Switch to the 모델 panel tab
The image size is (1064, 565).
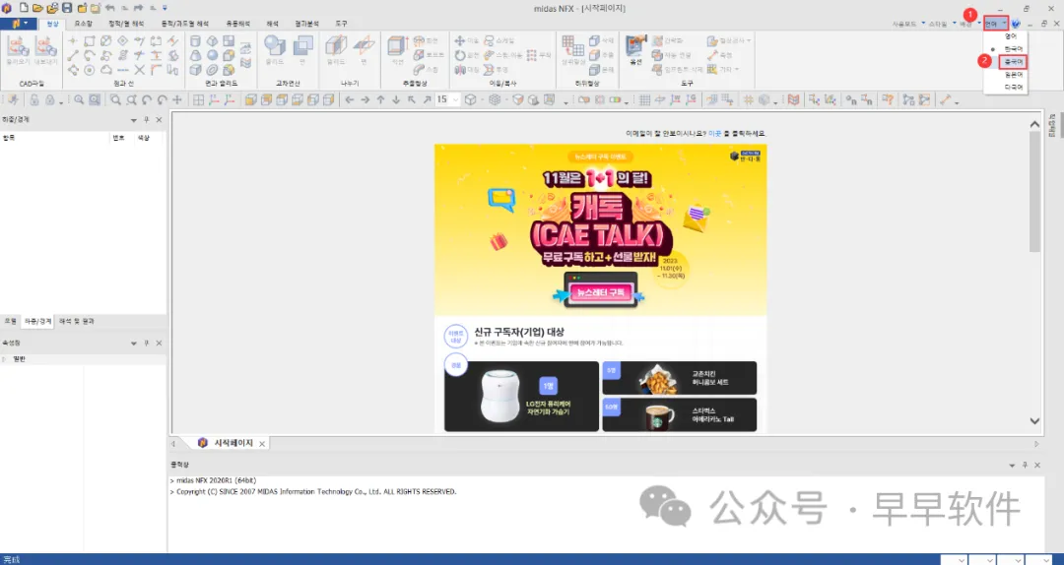click(x=10, y=322)
